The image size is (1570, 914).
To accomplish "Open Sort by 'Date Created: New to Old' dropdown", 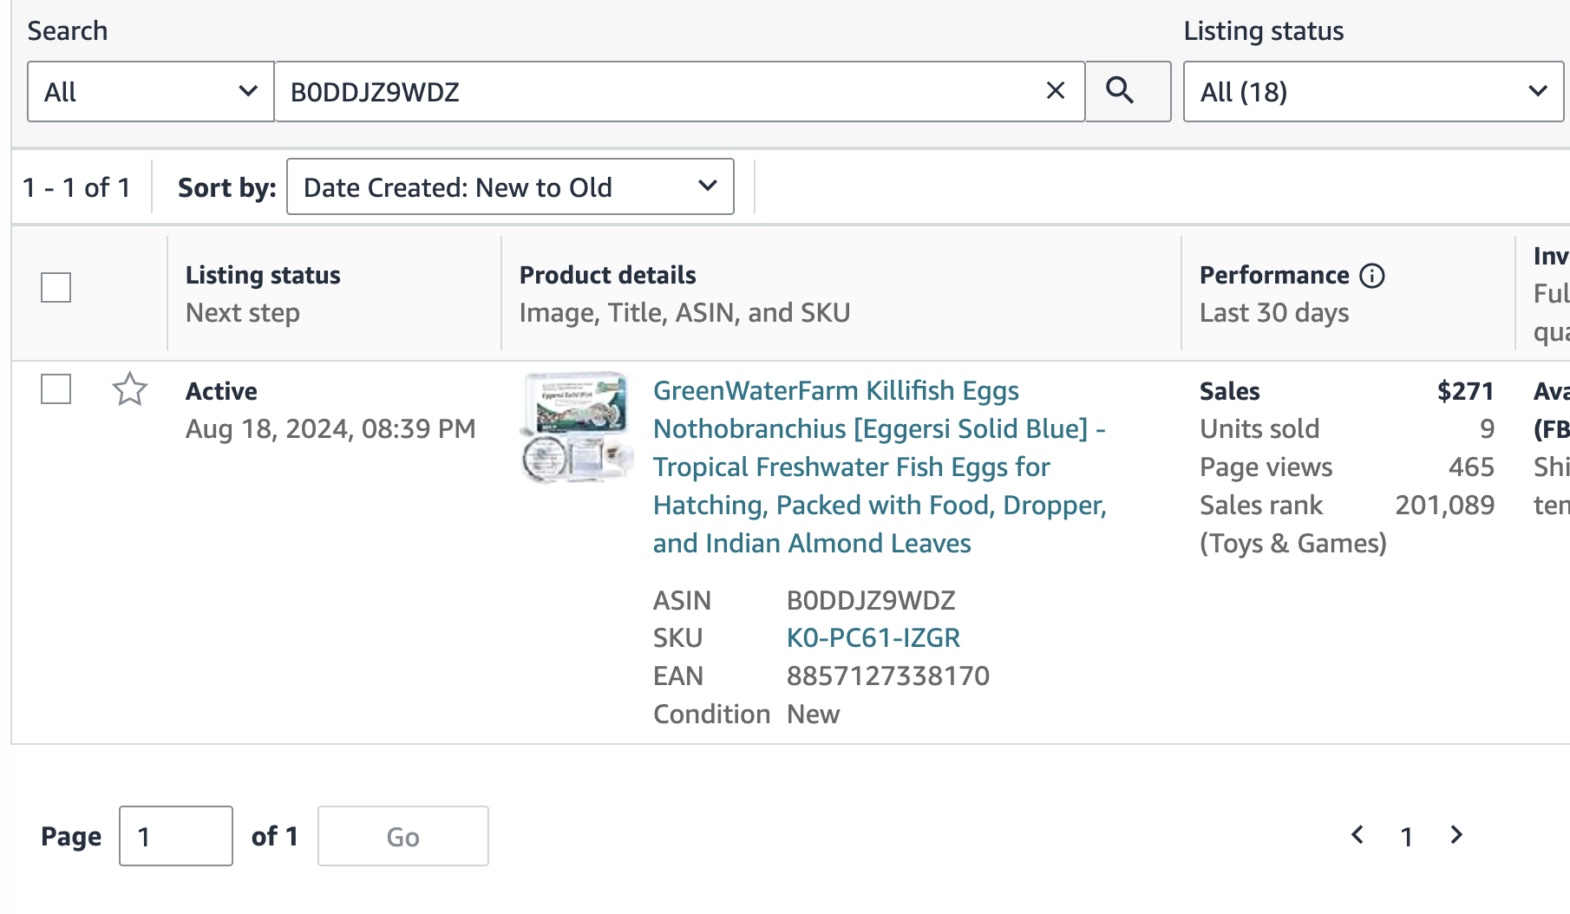I will 510,186.
